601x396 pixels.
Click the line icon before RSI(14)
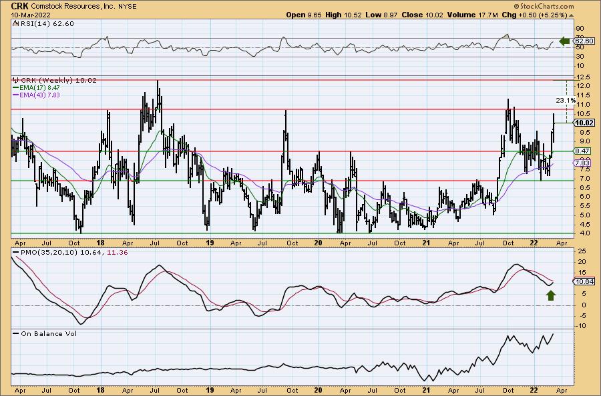[x=16, y=23]
